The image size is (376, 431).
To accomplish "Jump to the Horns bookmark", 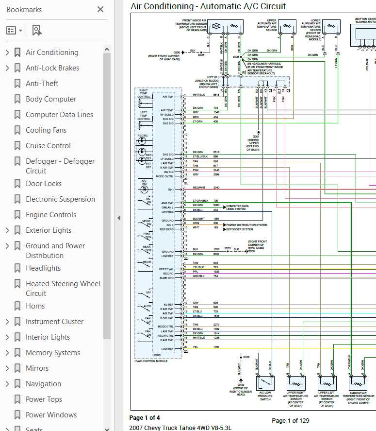I will pyautogui.click(x=35, y=306).
